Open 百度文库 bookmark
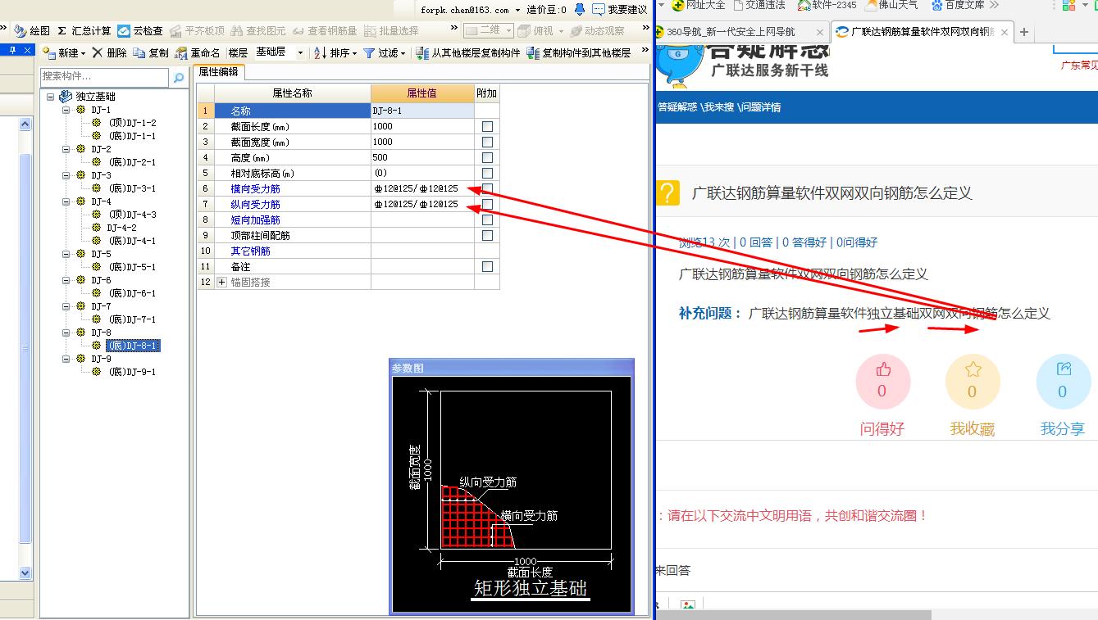This screenshot has height=620, width=1098. coord(958,5)
